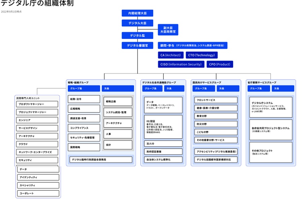The image size is (302, 202).
Task: Click the サービスデザイン box
Action: (38, 128)
